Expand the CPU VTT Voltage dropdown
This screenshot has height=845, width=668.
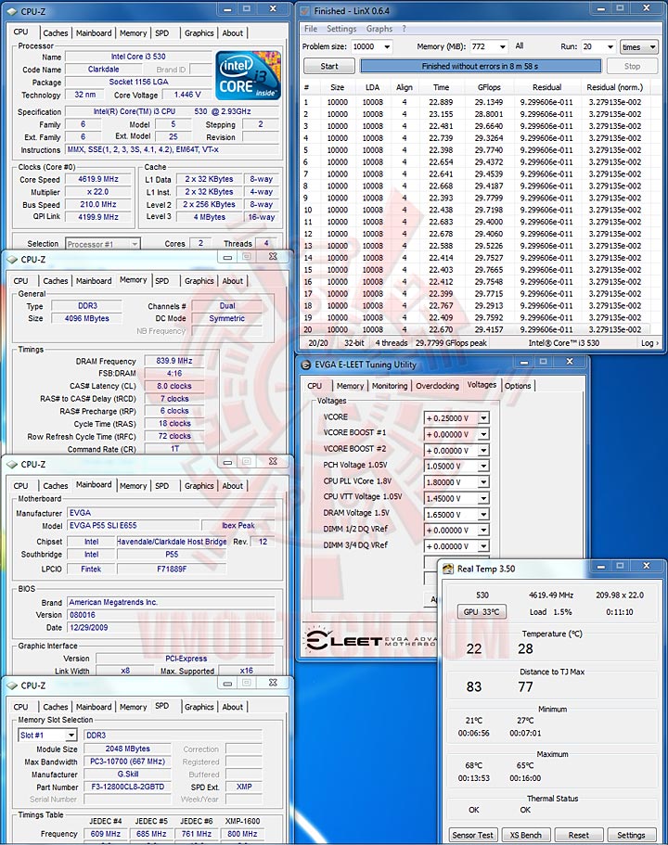483,498
